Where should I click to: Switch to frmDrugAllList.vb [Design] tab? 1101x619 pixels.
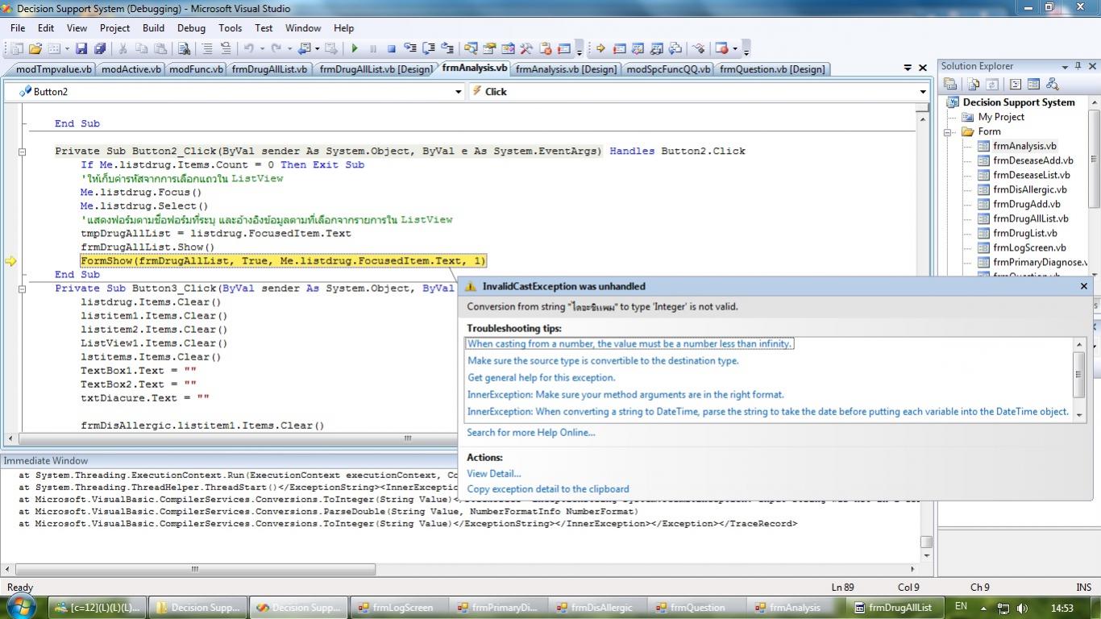[376, 69]
